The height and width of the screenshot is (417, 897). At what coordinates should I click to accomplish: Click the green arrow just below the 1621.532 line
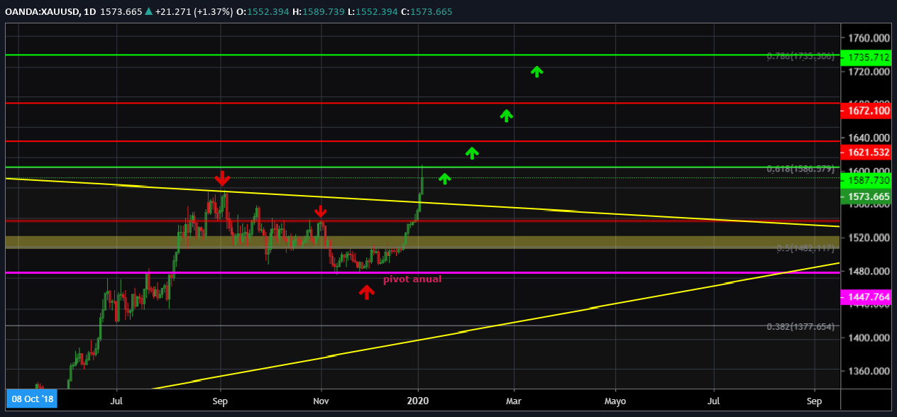tap(472, 152)
